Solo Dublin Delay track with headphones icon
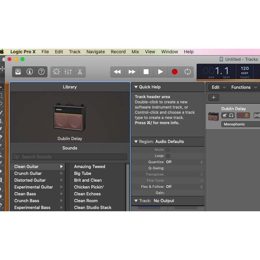Viewport: 260px width, 260px height. click(x=231, y=115)
